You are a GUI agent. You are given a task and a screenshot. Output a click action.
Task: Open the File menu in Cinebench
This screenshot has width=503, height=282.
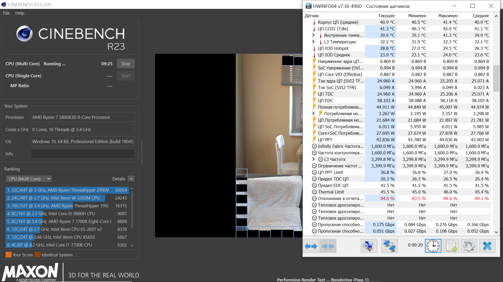coord(6,13)
